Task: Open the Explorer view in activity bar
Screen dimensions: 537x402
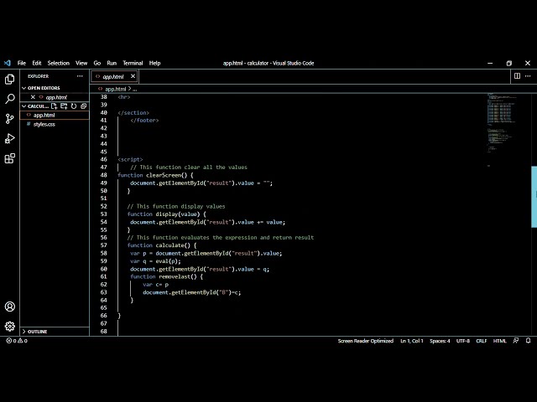Action: 9,80
